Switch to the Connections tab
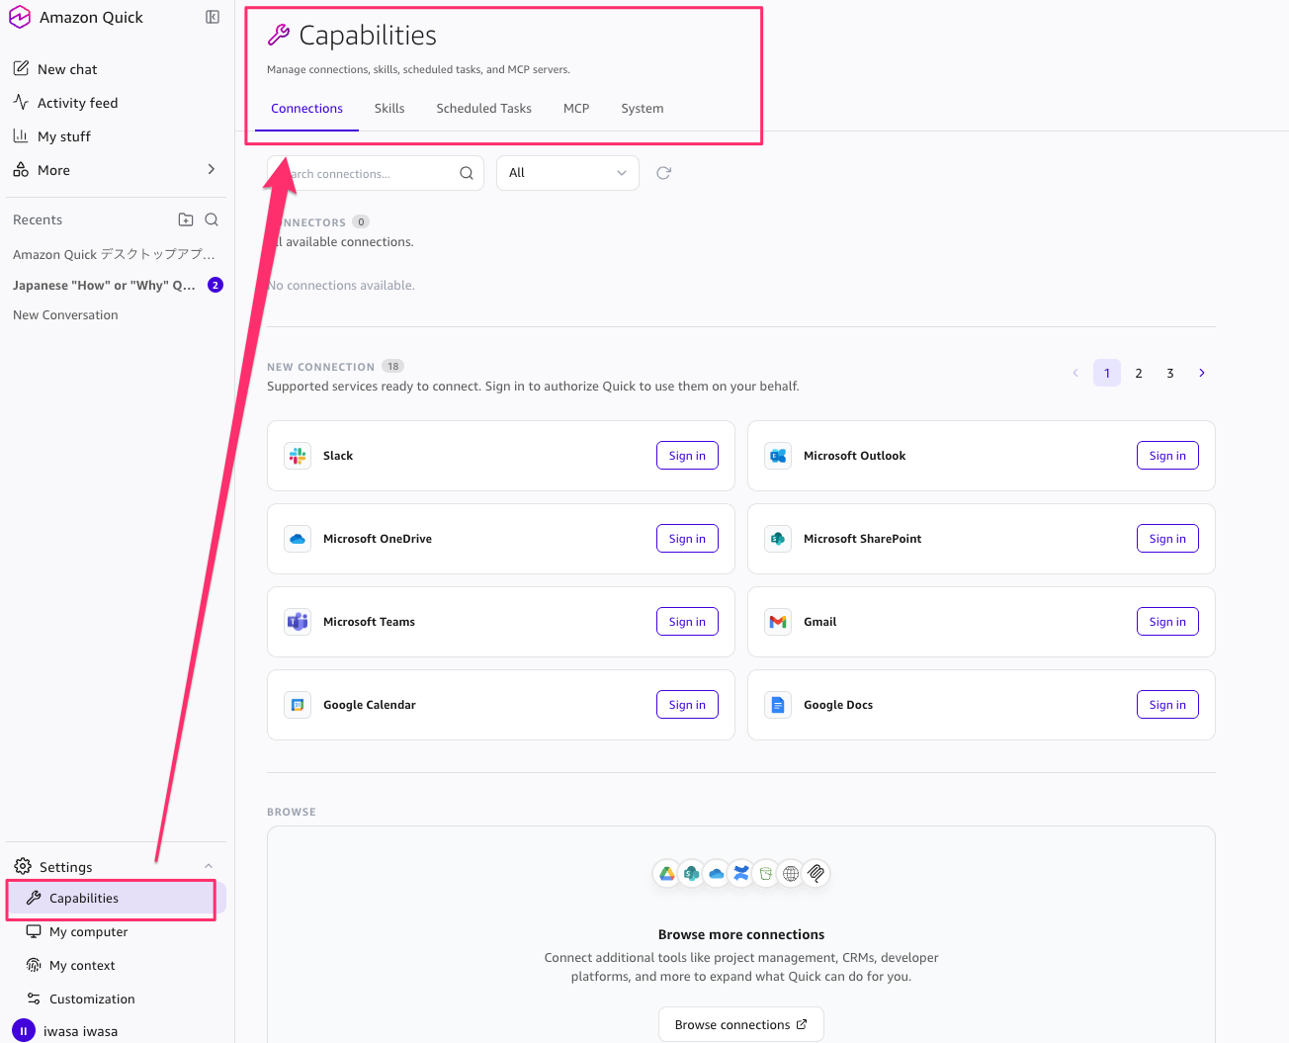The image size is (1289, 1043). [306, 109]
